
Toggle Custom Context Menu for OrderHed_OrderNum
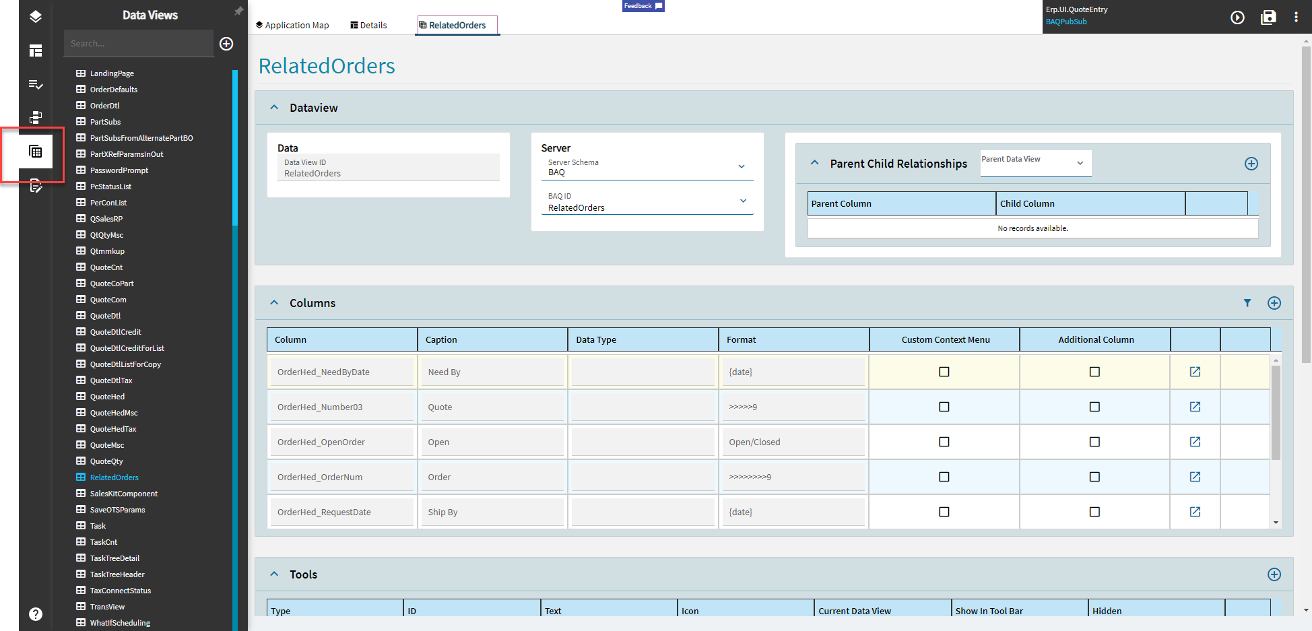[944, 477]
